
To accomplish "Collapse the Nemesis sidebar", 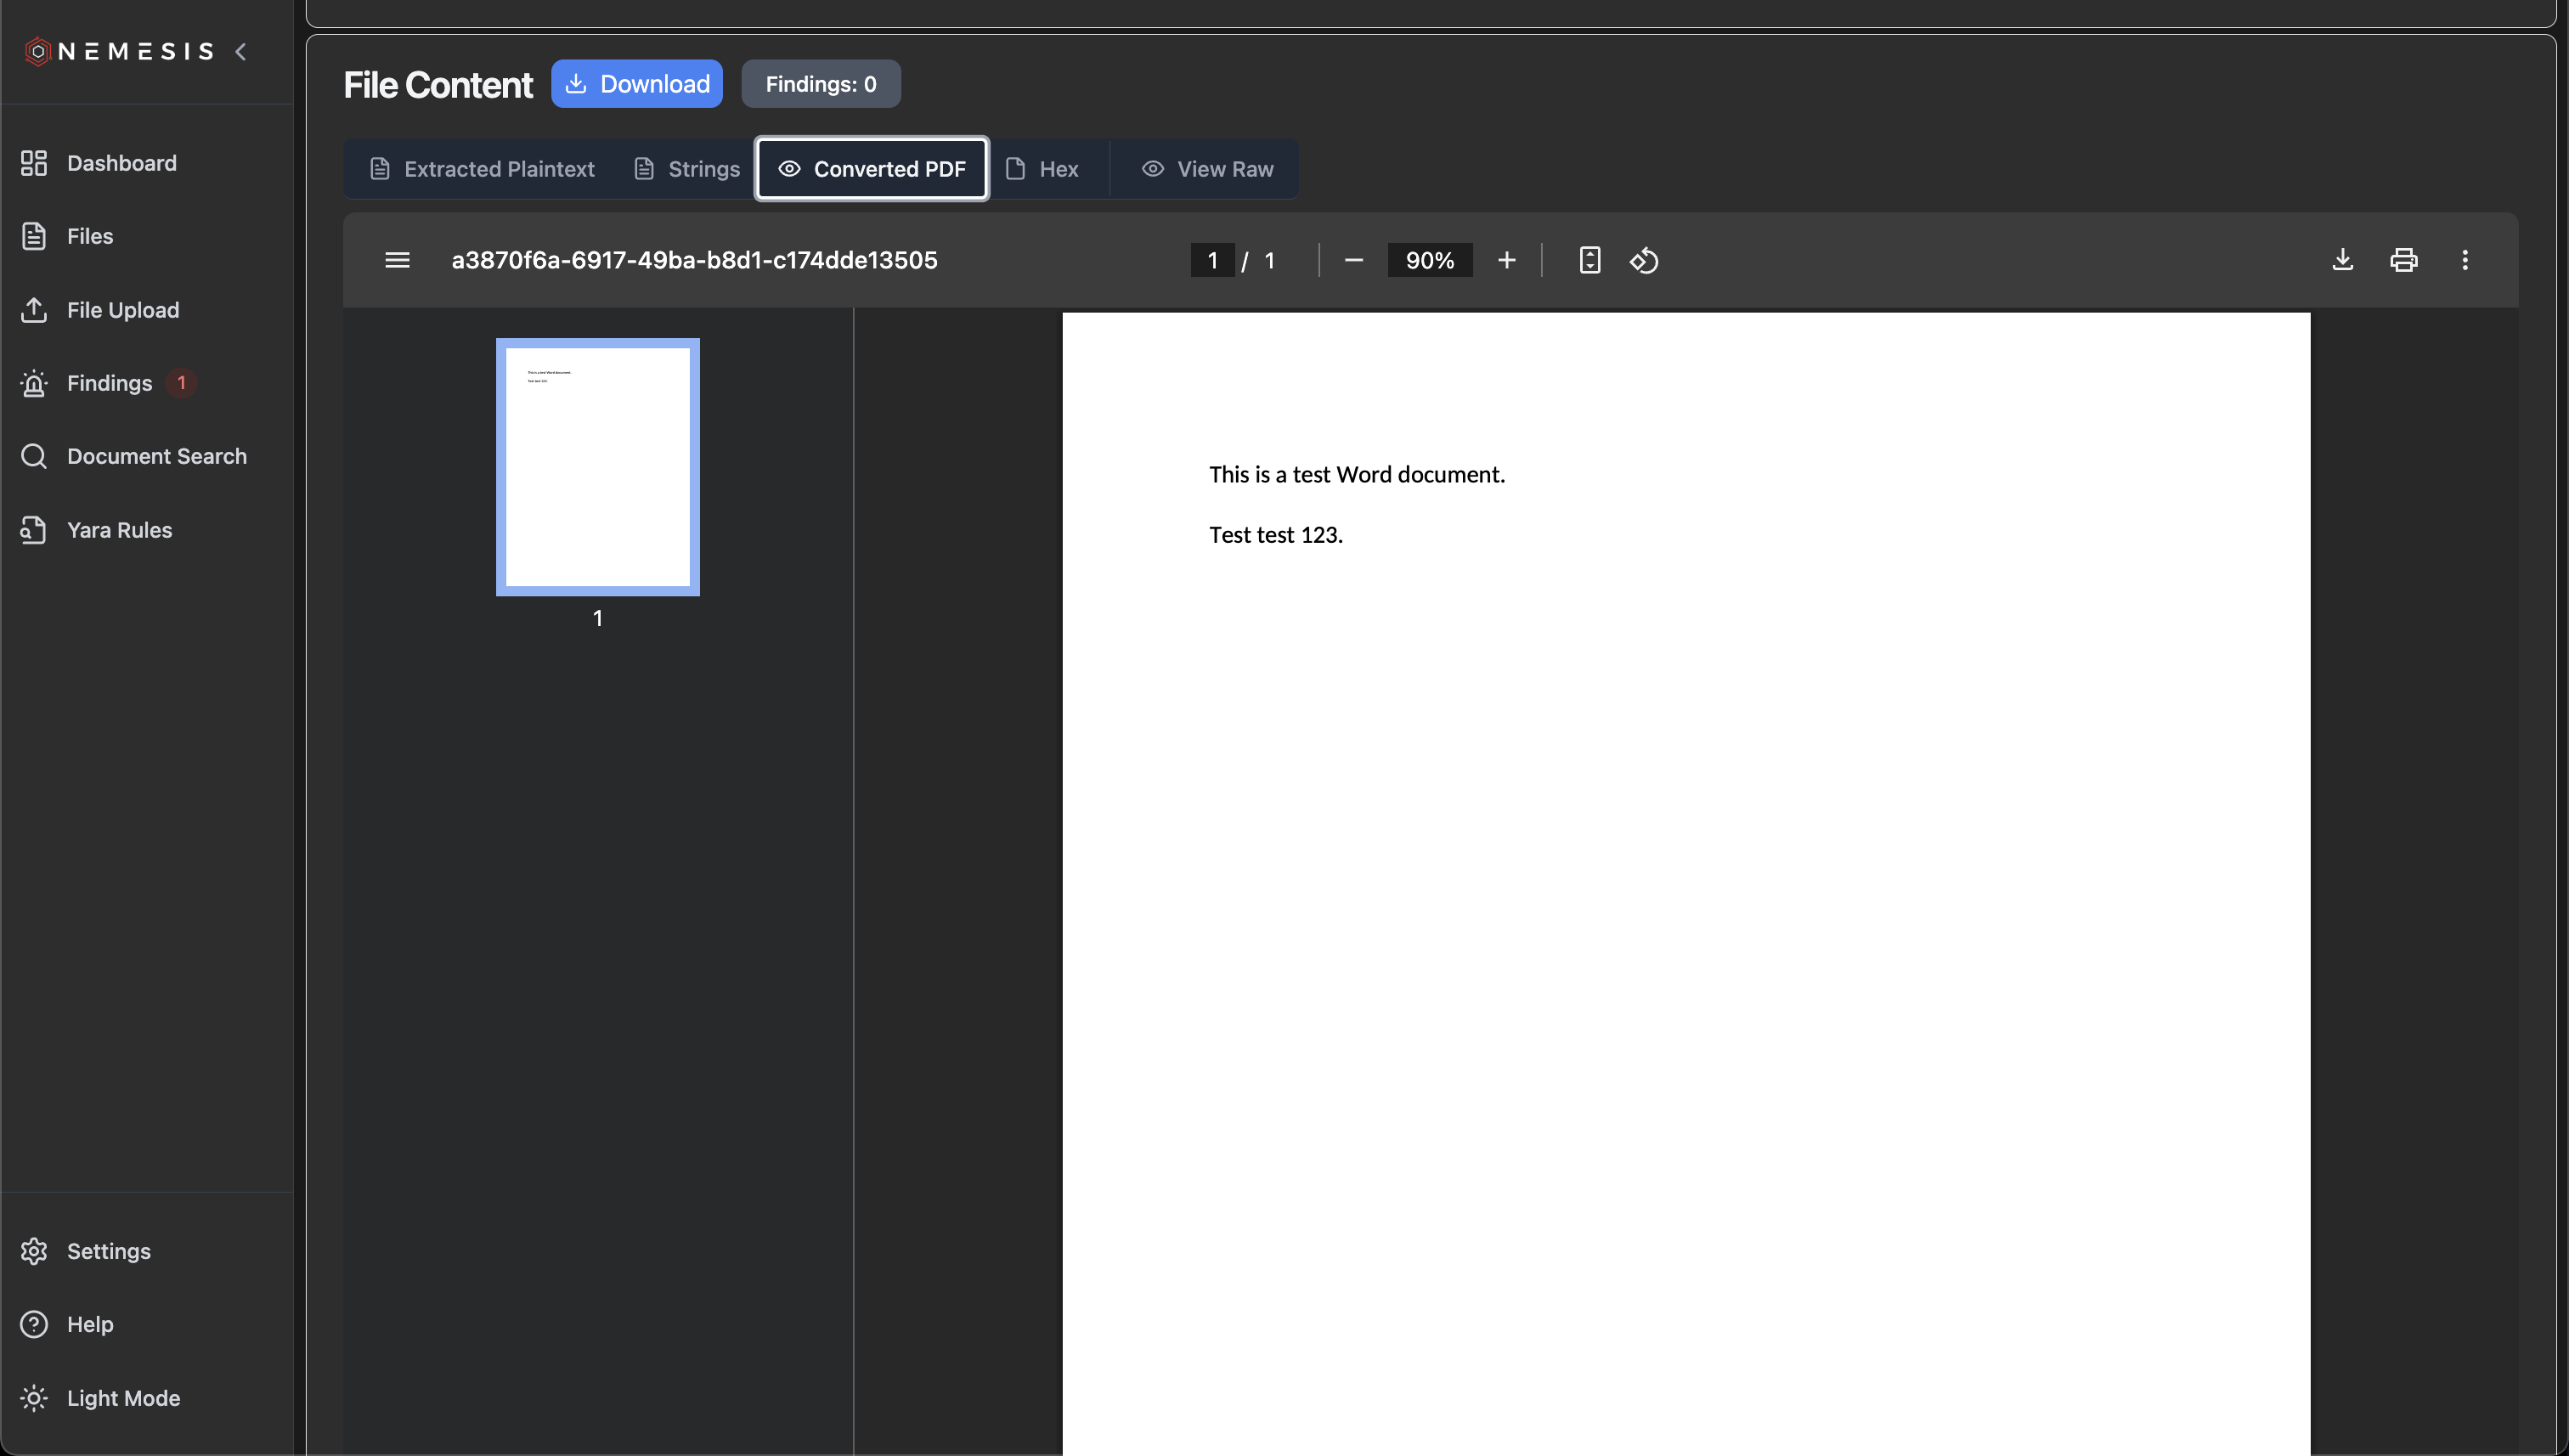I will [x=241, y=51].
